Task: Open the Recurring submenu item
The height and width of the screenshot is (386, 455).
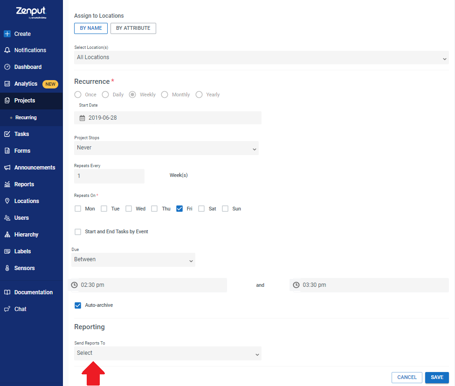Action: point(26,117)
